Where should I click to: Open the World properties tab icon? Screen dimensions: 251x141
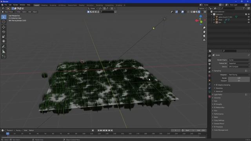point(209,76)
